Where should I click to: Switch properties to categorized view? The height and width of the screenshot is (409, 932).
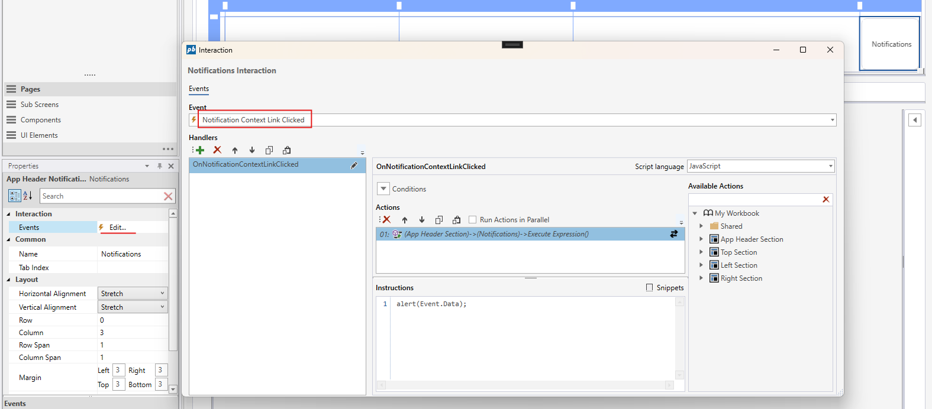(14, 196)
